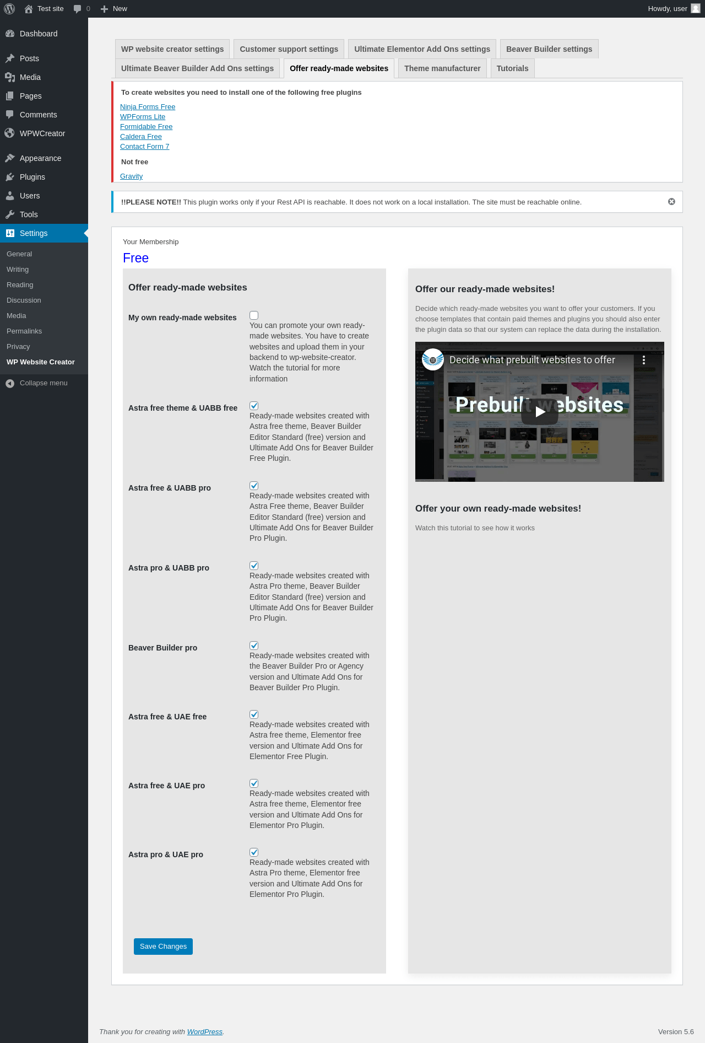Uncheck Astra free & UAE pro

pos(254,783)
